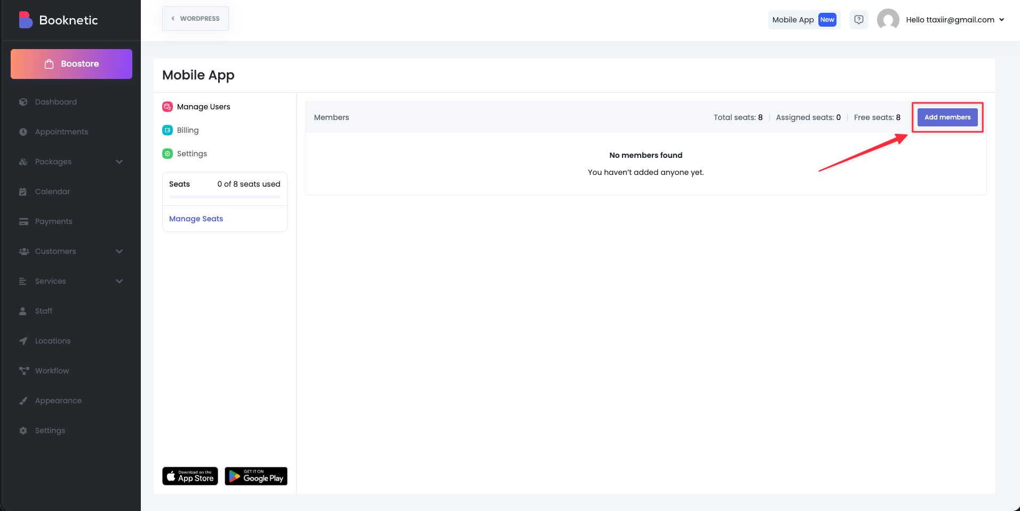Expand the Packages submenu chevron
The image size is (1020, 511).
point(119,162)
